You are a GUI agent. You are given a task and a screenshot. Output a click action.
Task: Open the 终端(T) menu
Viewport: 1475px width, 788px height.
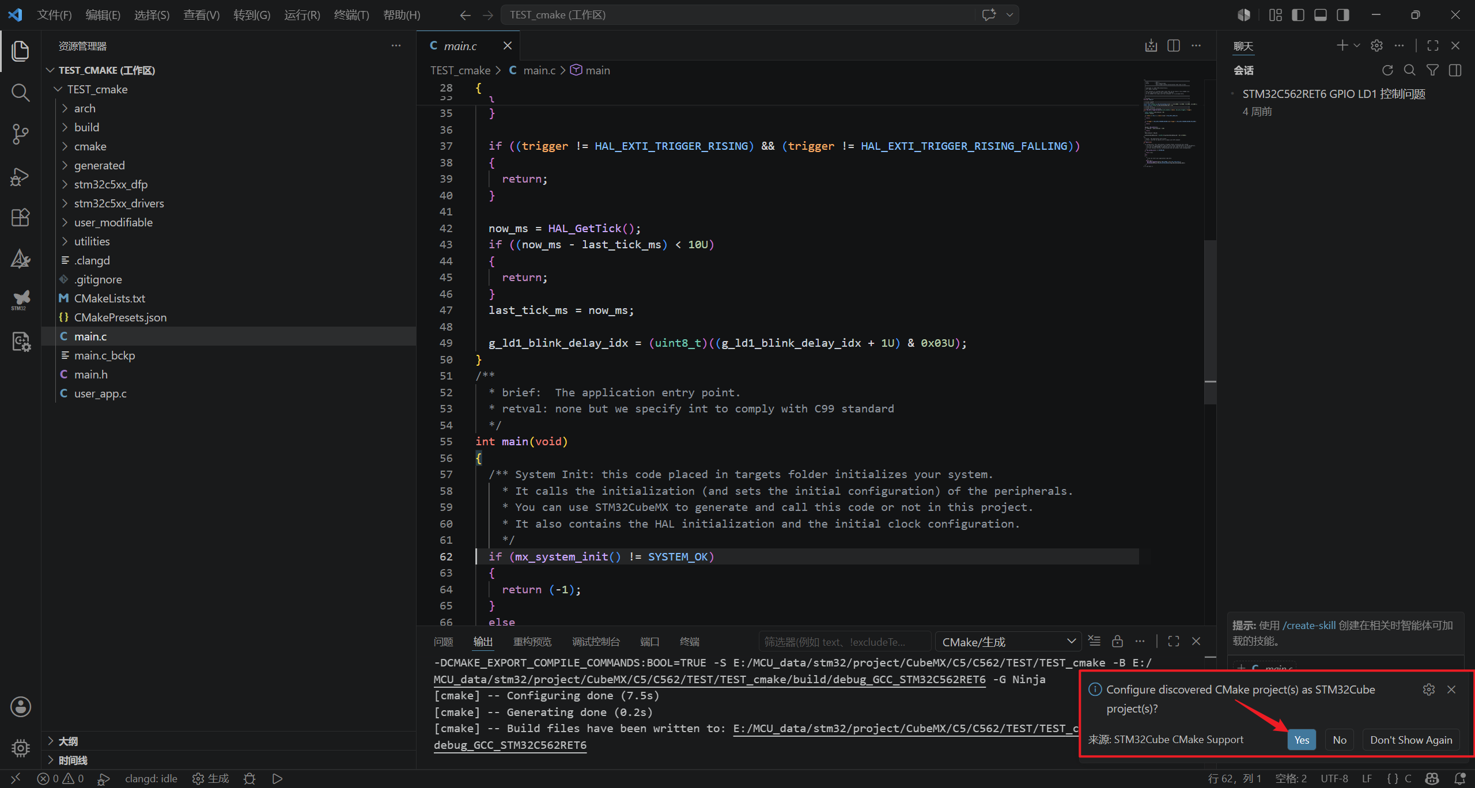351,15
